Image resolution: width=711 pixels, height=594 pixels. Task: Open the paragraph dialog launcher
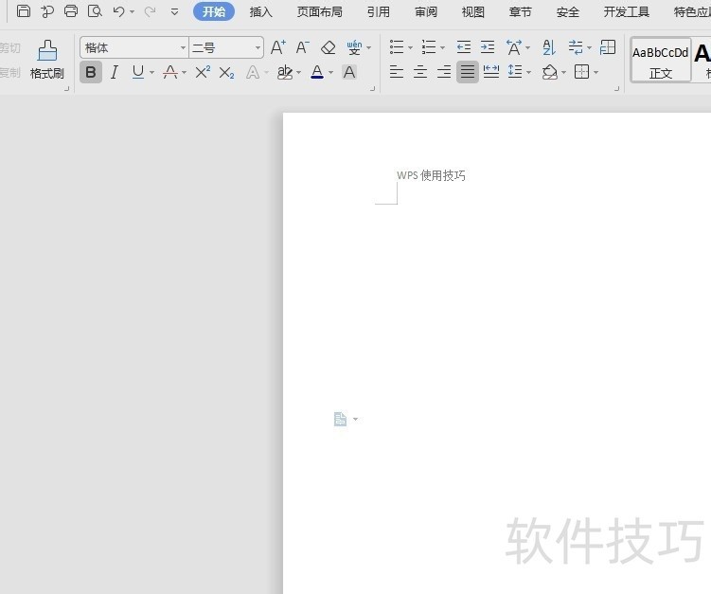[616, 89]
